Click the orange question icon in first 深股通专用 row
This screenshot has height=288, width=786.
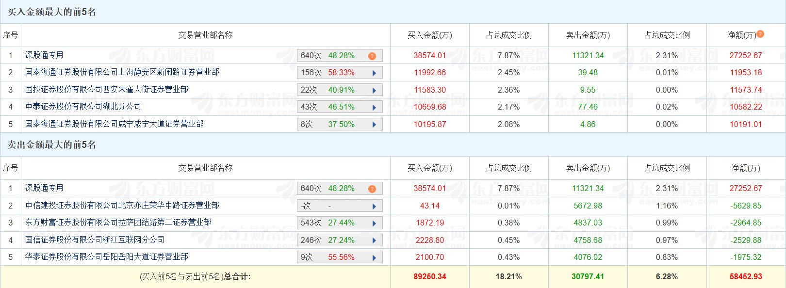[x=372, y=56]
